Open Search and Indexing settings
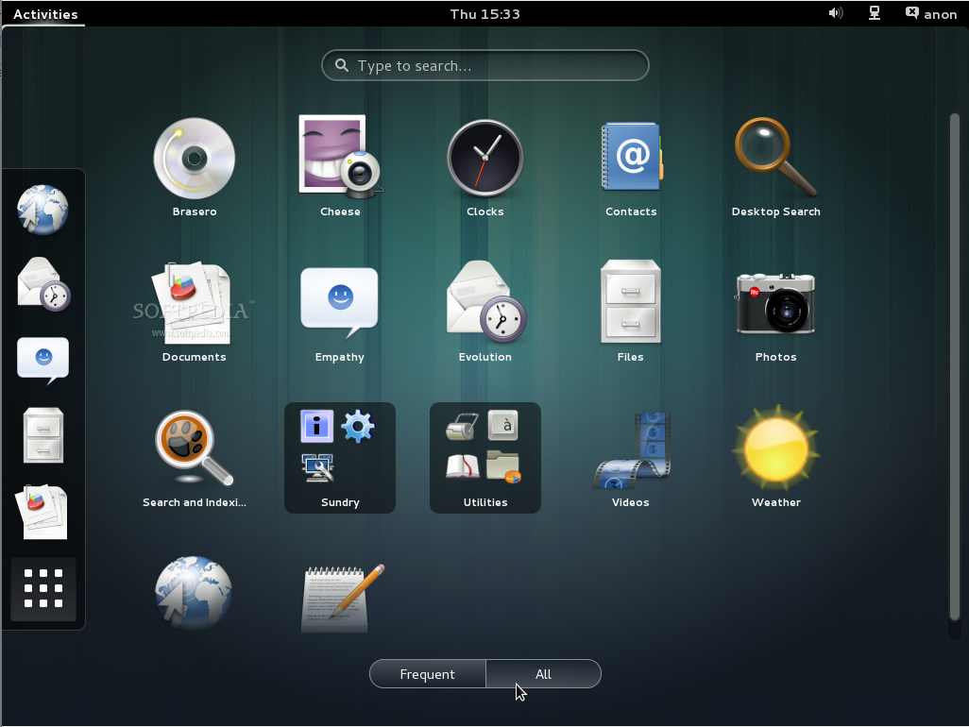The height and width of the screenshot is (727, 969). (x=194, y=458)
